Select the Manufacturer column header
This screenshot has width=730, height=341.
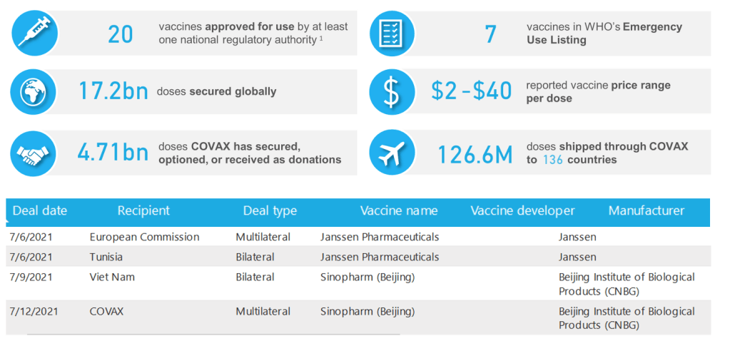[646, 210]
